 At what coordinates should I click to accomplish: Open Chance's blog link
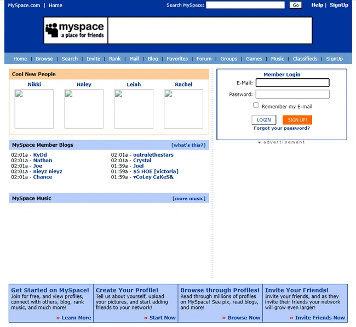[x=43, y=177]
